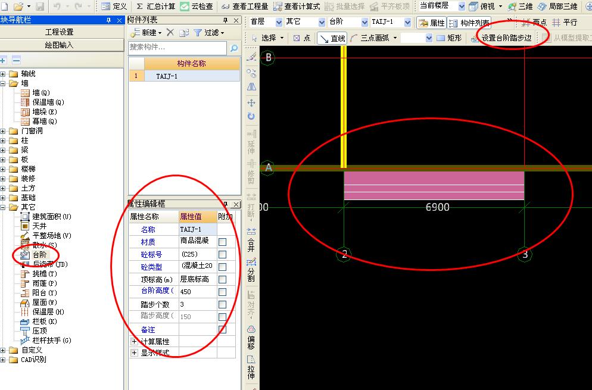Click the 合并 merge tool

[x=251, y=239]
